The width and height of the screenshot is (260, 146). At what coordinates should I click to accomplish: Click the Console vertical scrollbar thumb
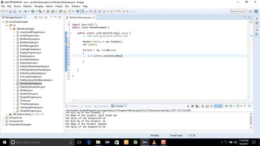pyautogui.click(x=251, y=120)
